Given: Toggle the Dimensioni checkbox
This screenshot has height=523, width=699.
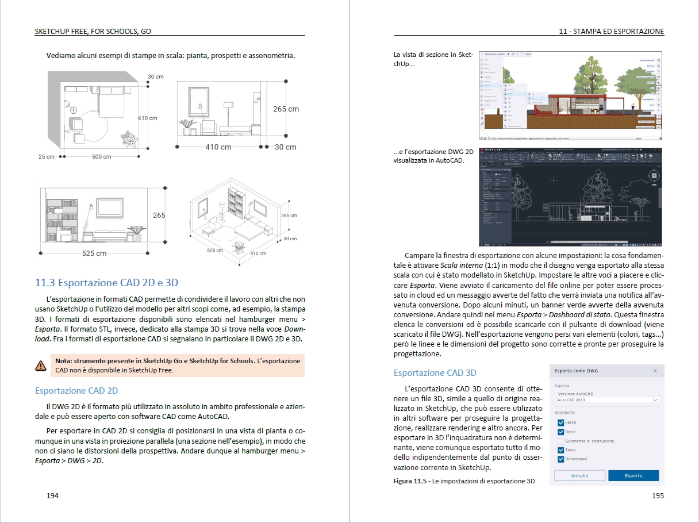Looking at the screenshot, I should click(560, 459).
